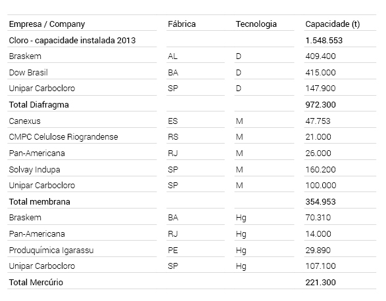Click the 'Canexus' company cell
Screen dimensions: 386x301
coord(24,121)
